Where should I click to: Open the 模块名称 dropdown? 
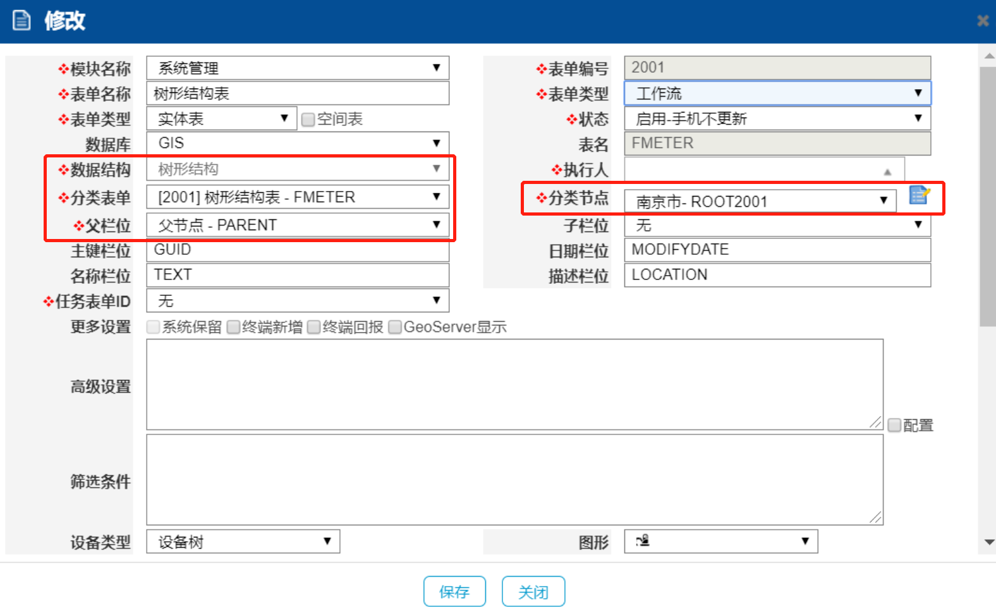click(x=298, y=68)
